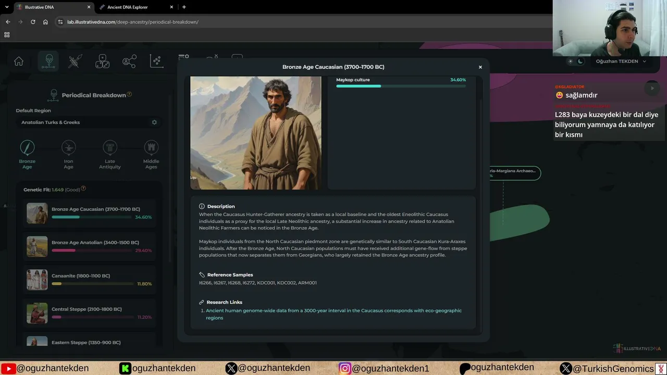Open Anatolian Turks & Greeks region selector

pyautogui.click(x=88, y=122)
